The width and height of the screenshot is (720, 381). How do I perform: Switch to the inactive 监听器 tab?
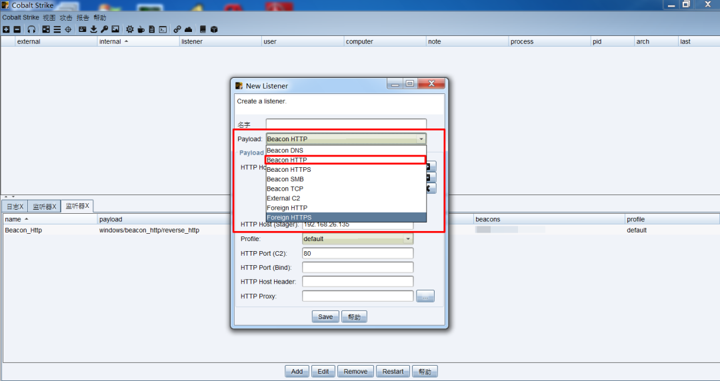pos(44,206)
